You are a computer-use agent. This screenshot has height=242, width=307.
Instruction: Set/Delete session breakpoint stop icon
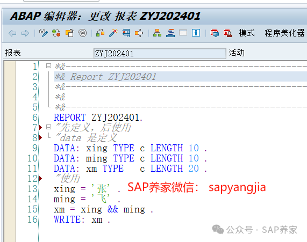[x=215, y=33]
